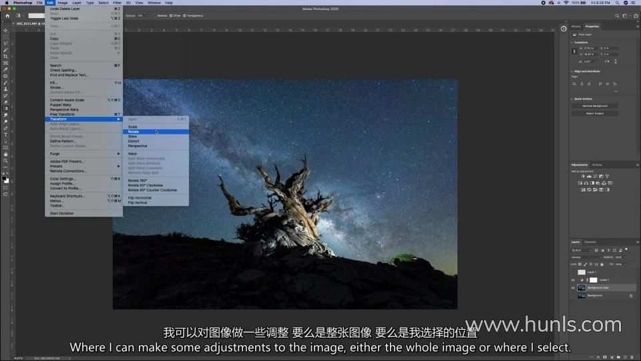Image resolution: width=641 pixels, height=361 pixels.
Task: Select the Horizontal Type tool
Action: 6,134
